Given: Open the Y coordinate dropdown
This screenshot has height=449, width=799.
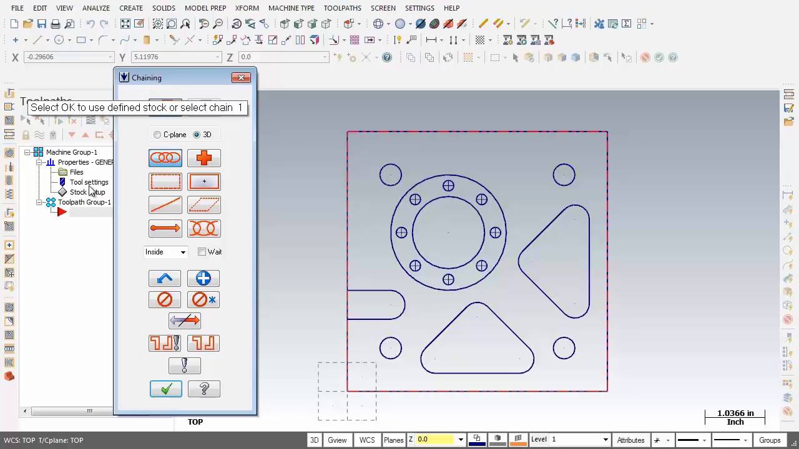Looking at the screenshot, I should 217,57.
